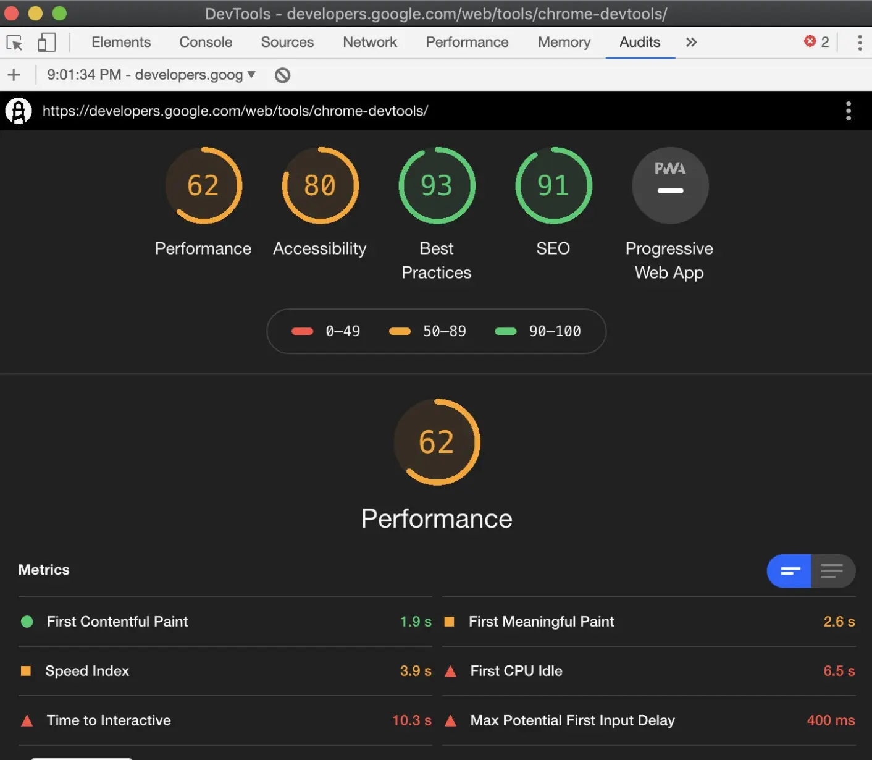Switch metrics to compact view toggle

point(789,571)
